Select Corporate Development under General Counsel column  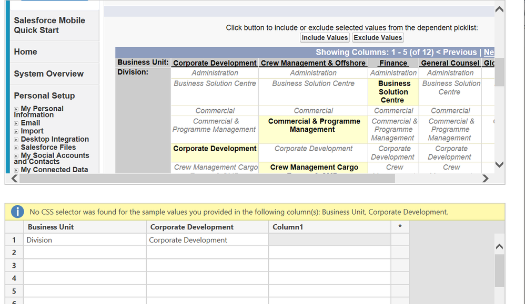[x=450, y=153]
